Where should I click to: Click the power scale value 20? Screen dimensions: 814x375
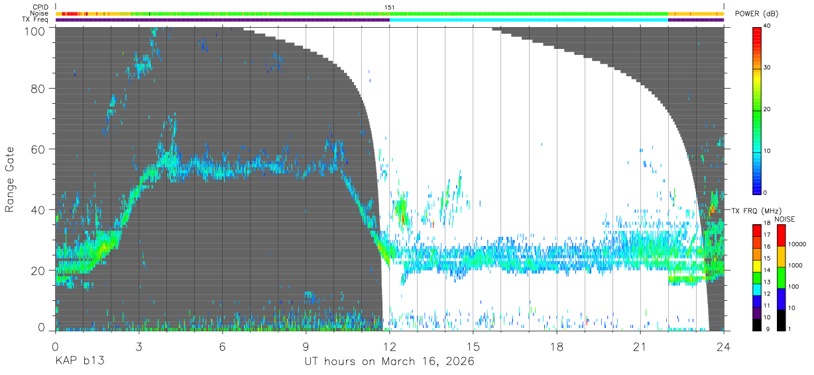768,109
